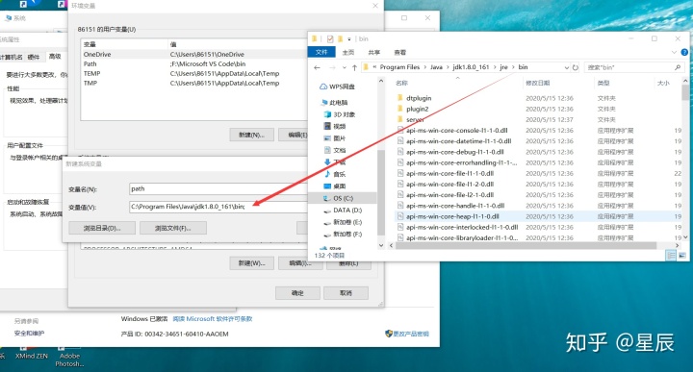Select the plugin2 folder
This screenshot has height=372, width=693.
point(417,109)
